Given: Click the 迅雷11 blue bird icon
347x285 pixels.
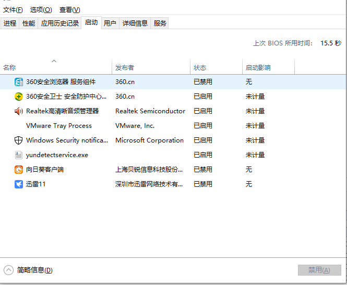Looking at the screenshot, I should [x=19, y=184].
